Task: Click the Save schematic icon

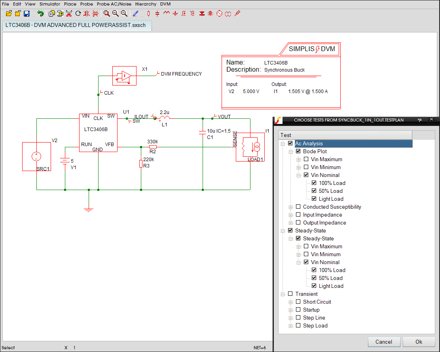Action: click(27, 13)
